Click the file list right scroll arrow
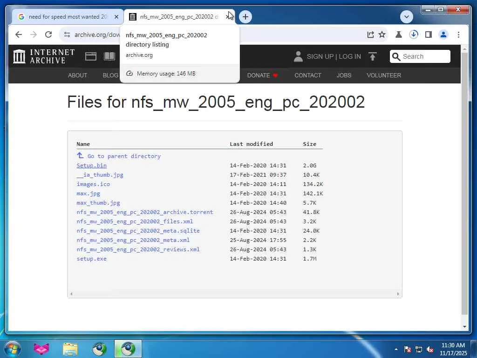 [398, 294]
